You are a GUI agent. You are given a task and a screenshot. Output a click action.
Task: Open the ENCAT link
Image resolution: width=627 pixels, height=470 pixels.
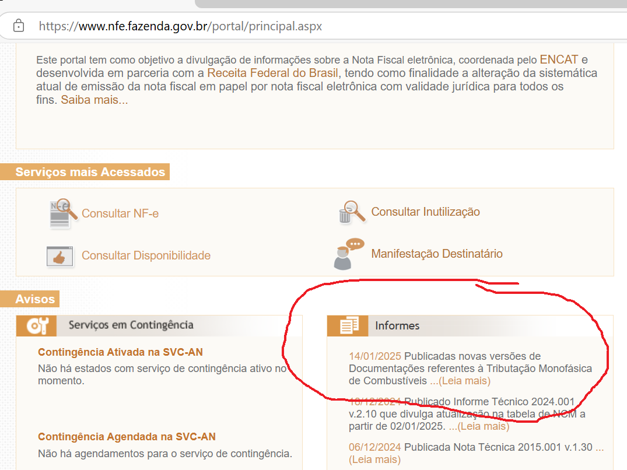(x=559, y=59)
